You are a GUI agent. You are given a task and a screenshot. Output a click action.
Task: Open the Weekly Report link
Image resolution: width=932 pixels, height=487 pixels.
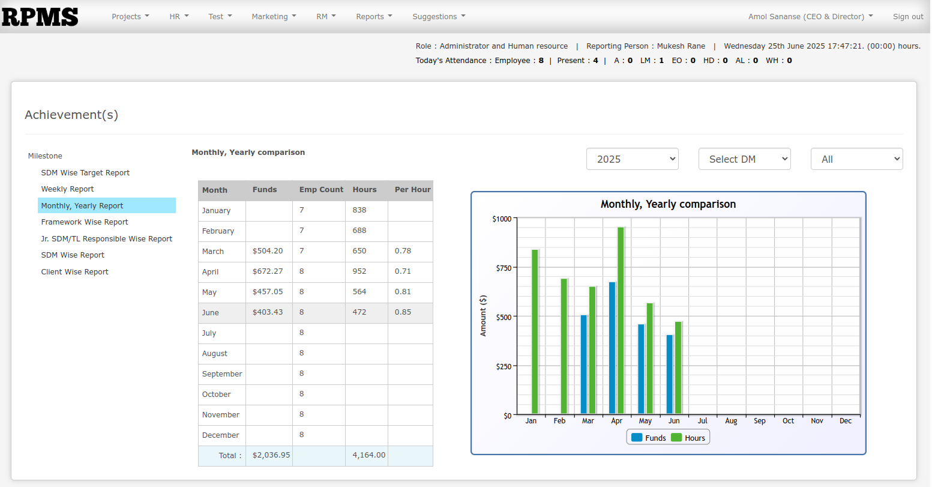67,189
